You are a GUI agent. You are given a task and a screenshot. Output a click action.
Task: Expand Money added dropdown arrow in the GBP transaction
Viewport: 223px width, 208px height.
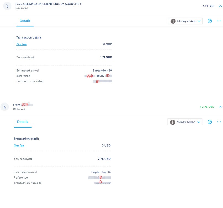click(199, 21)
